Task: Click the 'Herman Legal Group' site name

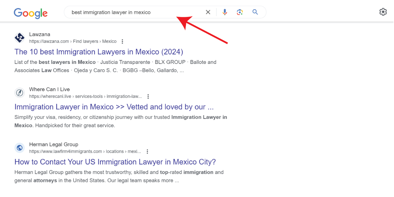Action: tap(54, 144)
